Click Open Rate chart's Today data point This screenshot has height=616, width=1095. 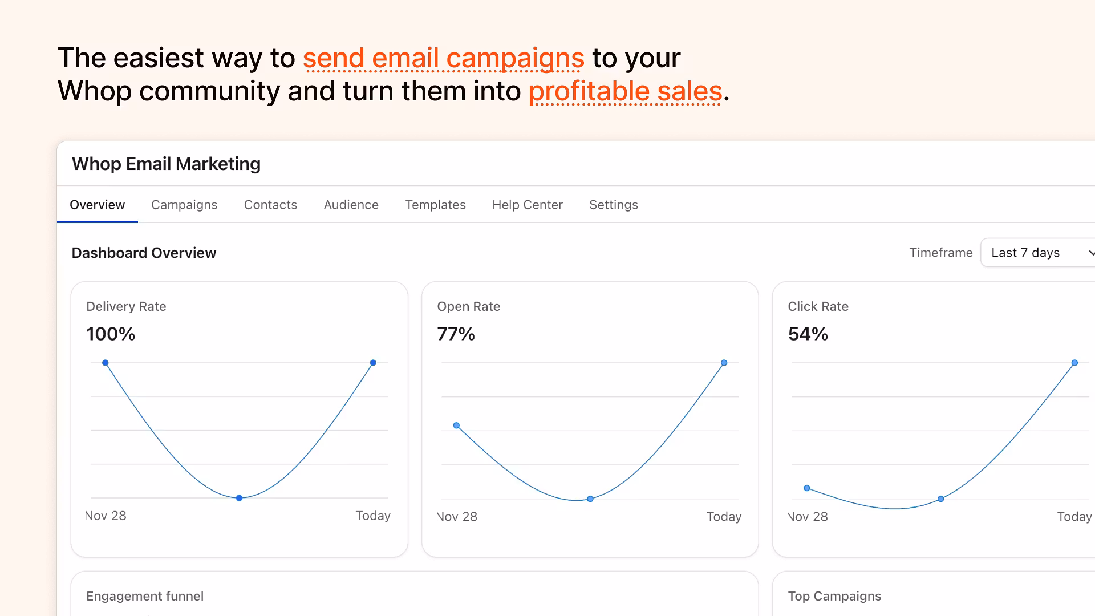[x=724, y=363]
